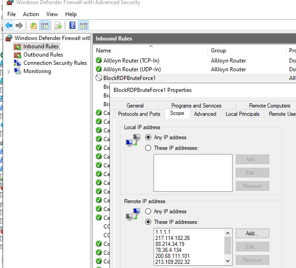The width and height of the screenshot is (296, 268).
Task: Select These IP addresses under Remote IP address
Action: click(x=148, y=222)
